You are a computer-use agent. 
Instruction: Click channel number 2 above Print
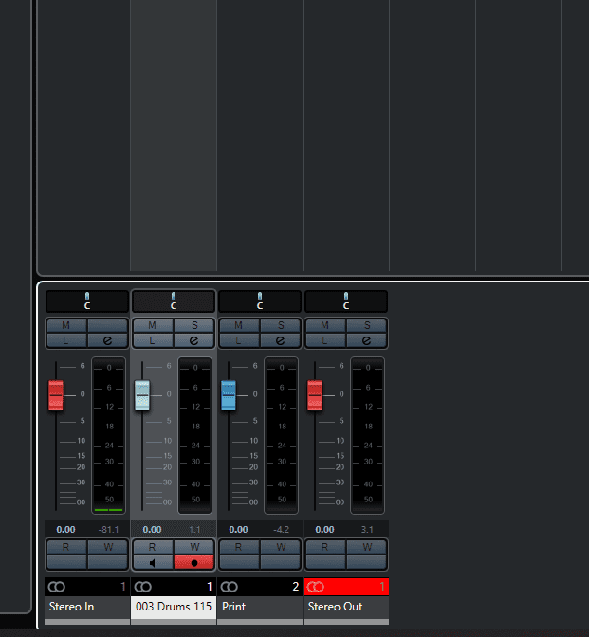(296, 587)
